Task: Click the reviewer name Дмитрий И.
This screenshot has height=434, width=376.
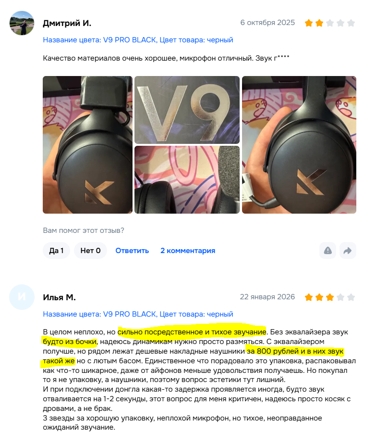Action: click(x=67, y=23)
